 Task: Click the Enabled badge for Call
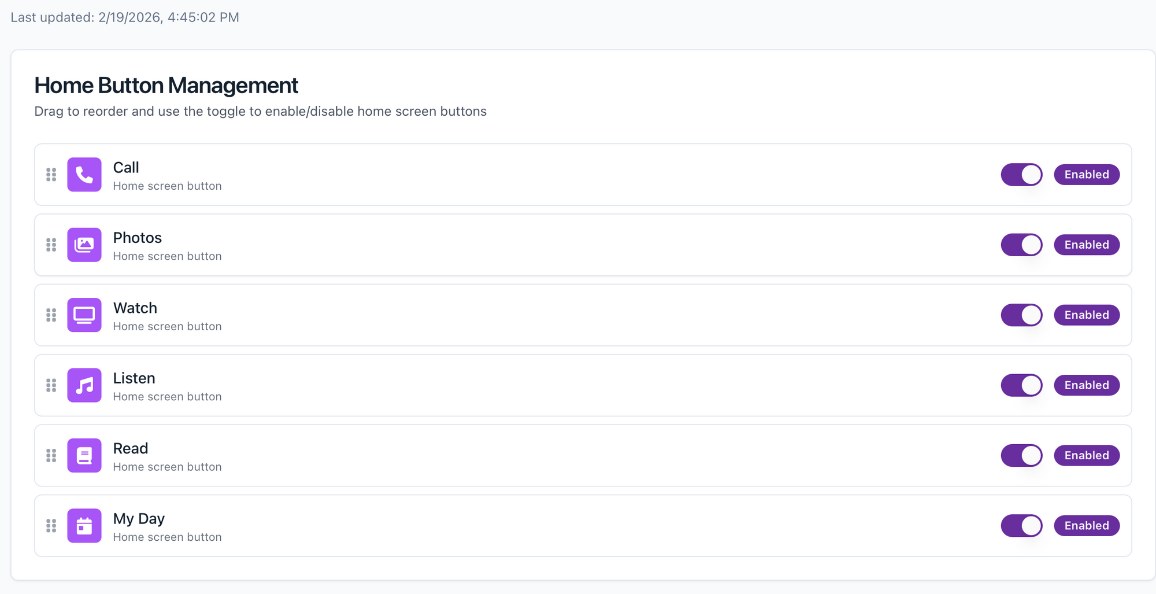click(1087, 175)
